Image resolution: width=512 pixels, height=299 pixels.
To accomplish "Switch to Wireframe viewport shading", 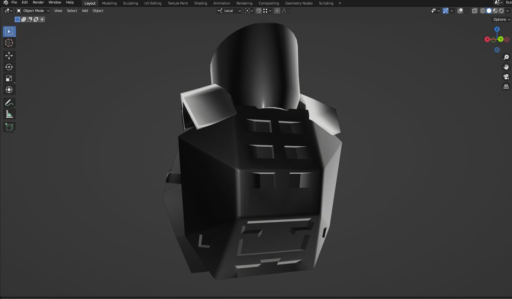I will (483, 11).
